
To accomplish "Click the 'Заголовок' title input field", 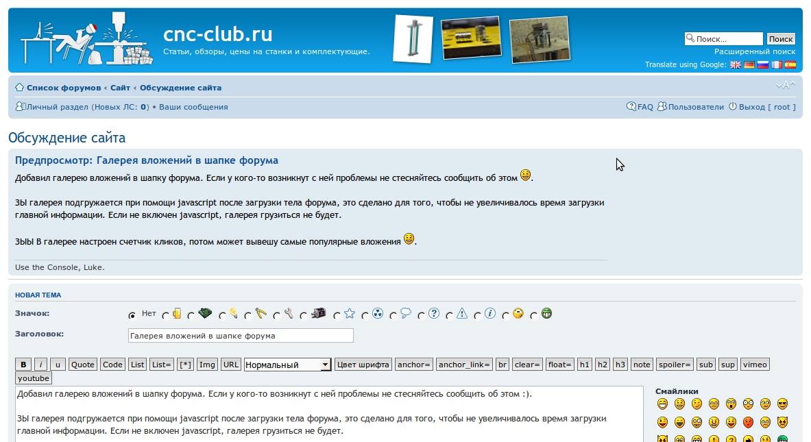I will point(241,336).
